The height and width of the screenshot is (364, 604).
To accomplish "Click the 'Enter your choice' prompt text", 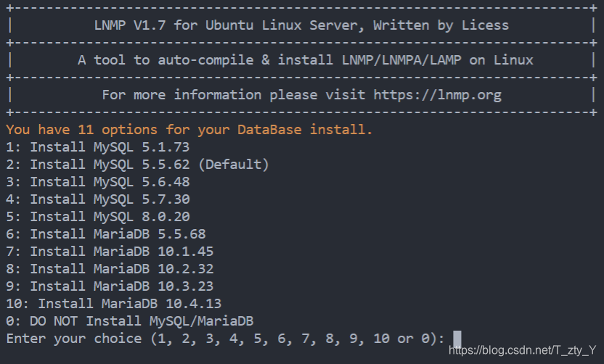I will click(225, 339).
